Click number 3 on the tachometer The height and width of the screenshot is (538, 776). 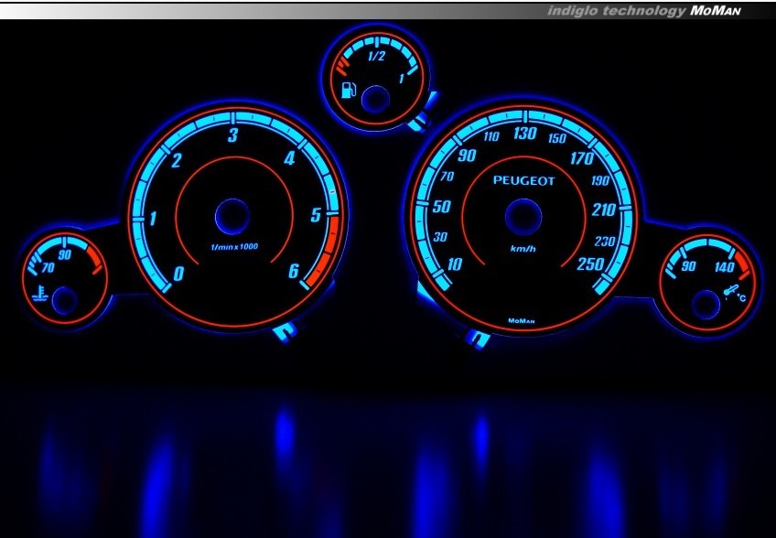pos(233,136)
